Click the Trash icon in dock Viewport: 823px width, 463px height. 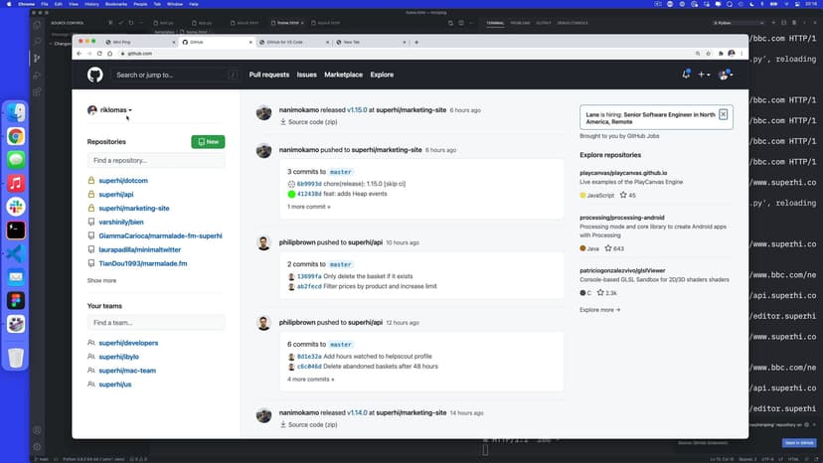pyautogui.click(x=16, y=357)
